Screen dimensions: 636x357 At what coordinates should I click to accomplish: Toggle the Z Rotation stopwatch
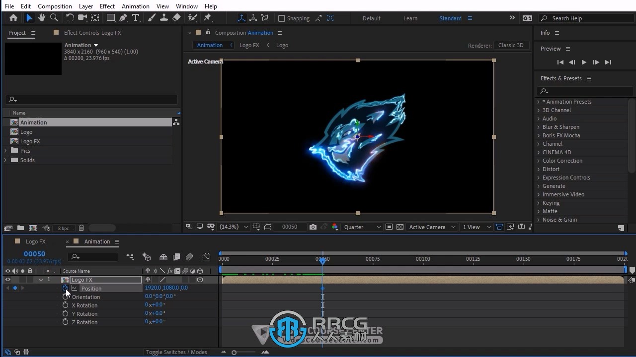[x=65, y=322]
